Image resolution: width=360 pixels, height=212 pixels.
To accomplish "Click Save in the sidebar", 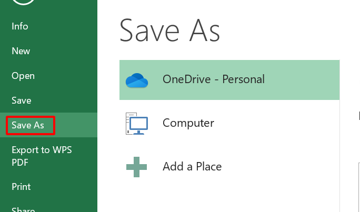I will pyautogui.click(x=22, y=100).
